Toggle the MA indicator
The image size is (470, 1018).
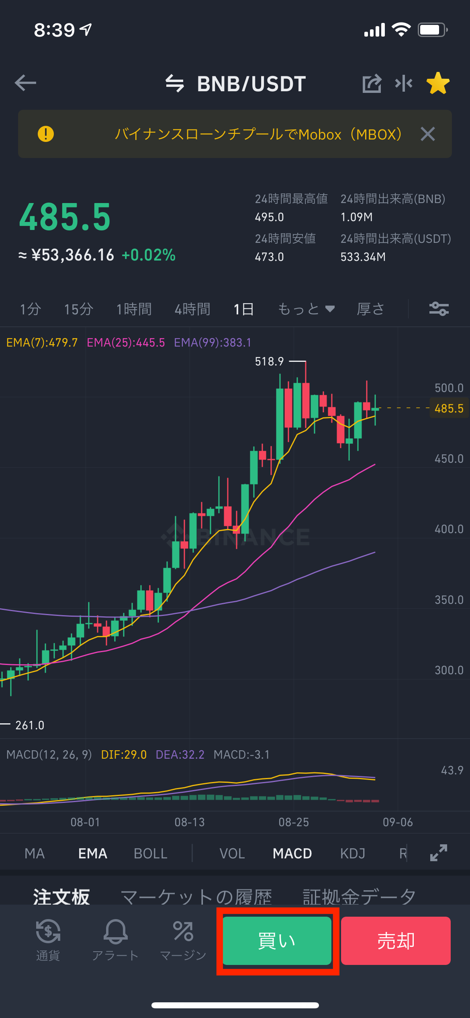tap(35, 853)
